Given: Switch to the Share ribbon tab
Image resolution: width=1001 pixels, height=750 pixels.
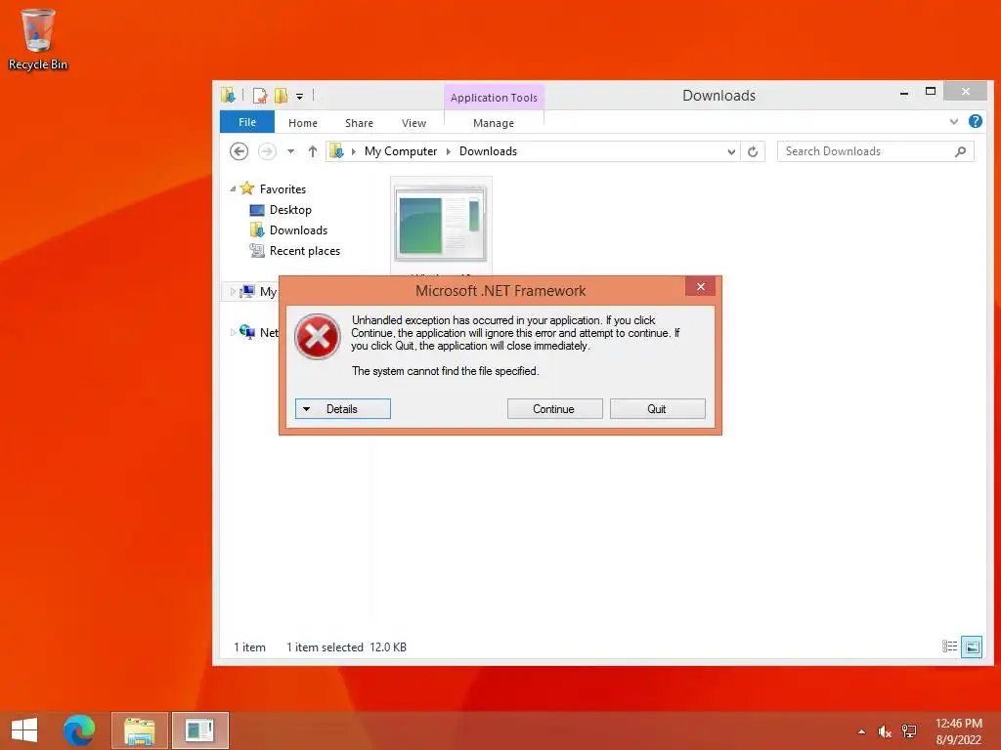Looking at the screenshot, I should (x=359, y=123).
